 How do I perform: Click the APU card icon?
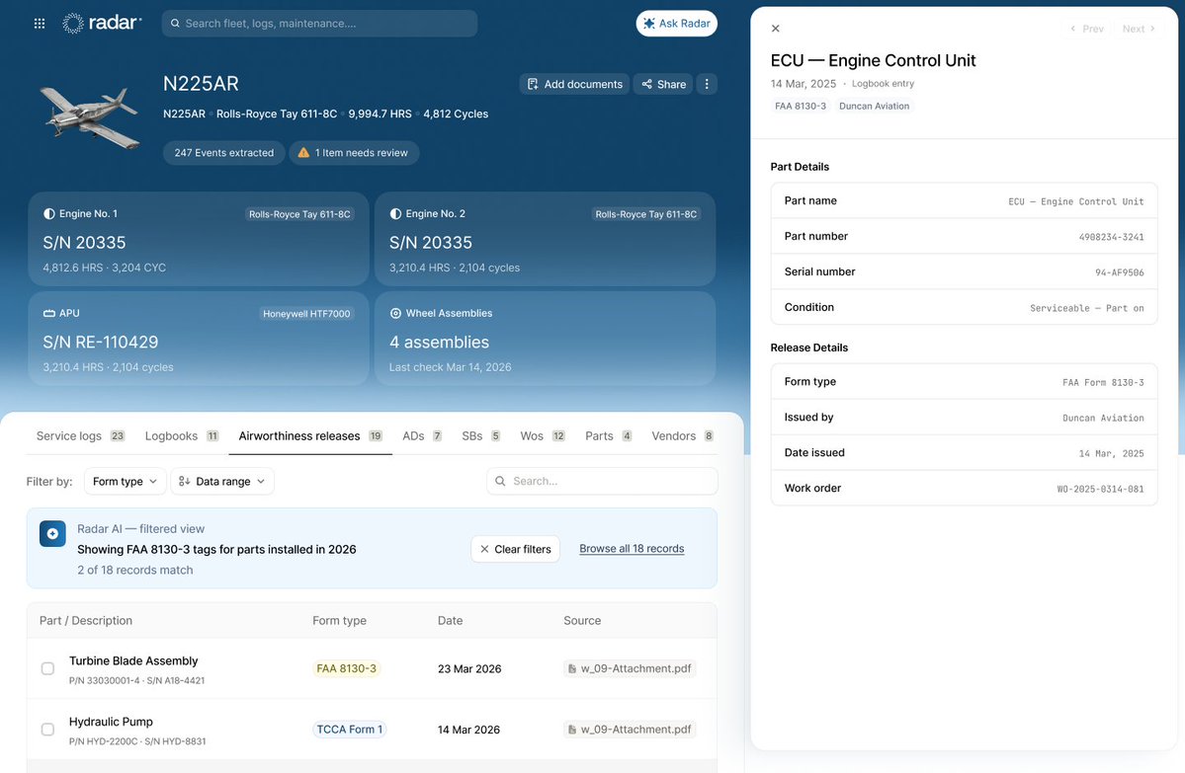49,313
